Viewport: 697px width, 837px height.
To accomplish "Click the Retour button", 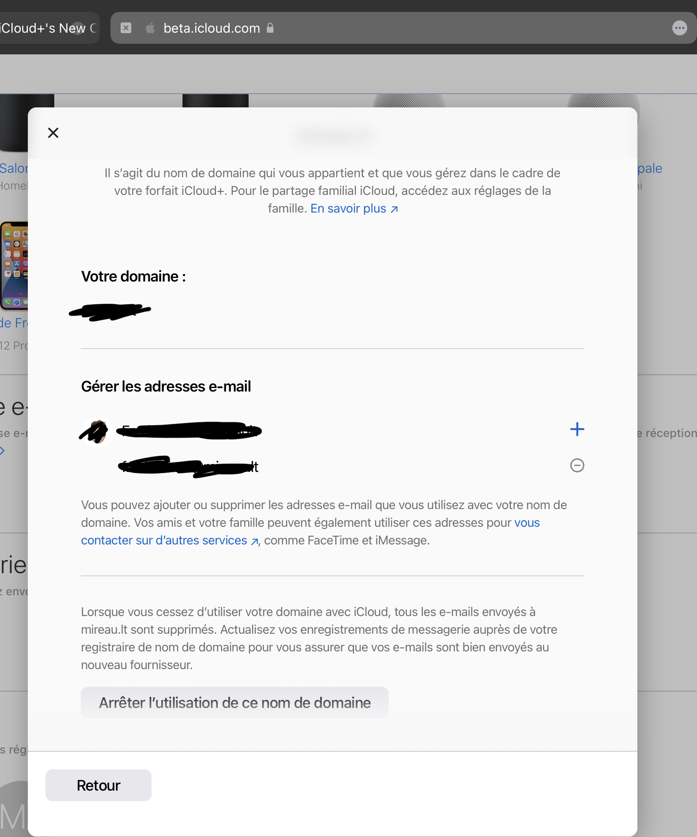I will pyautogui.click(x=98, y=785).
